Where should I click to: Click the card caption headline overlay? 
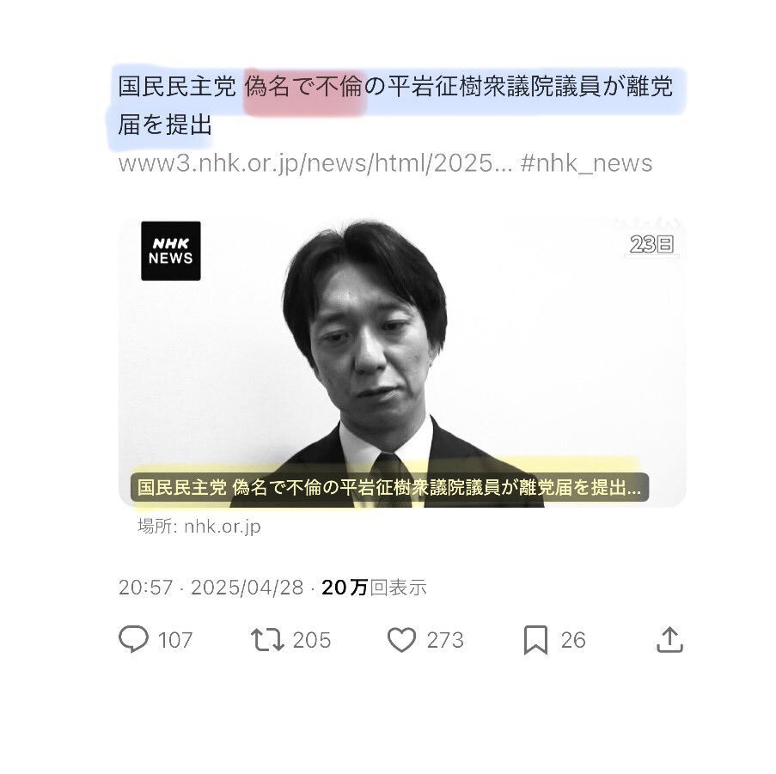pyautogui.click(x=389, y=488)
